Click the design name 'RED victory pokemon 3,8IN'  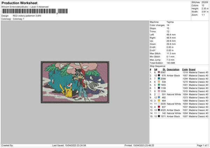click(27, 16)
